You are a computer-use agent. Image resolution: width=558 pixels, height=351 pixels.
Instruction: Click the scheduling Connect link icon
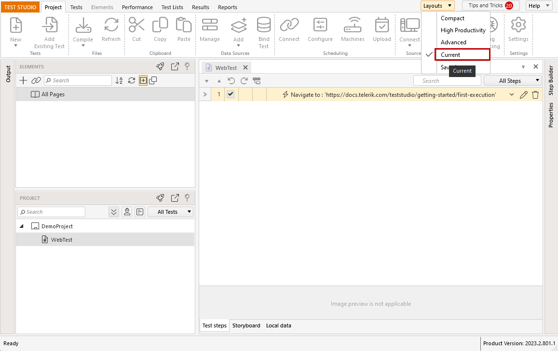pyautogui.click(x=289, y=25)
